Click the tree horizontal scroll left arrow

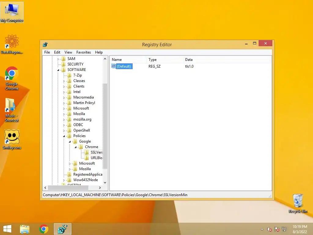(x=45, y=188)
